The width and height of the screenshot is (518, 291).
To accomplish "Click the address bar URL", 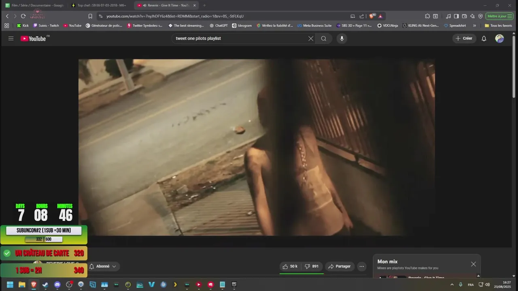I will pos(175,16).
